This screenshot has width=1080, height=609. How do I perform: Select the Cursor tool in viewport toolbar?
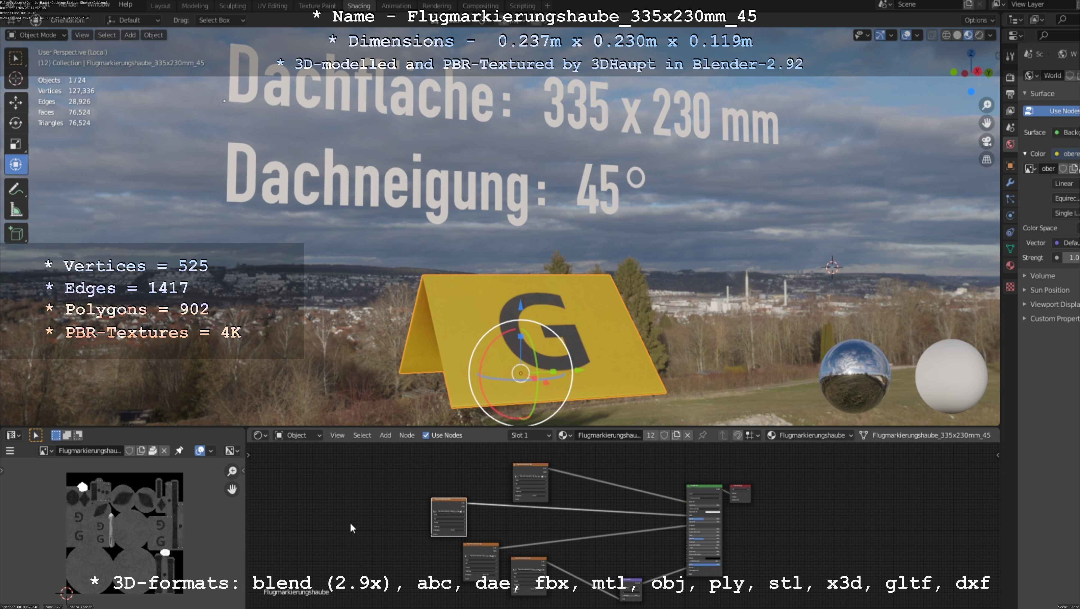[16, 78]
